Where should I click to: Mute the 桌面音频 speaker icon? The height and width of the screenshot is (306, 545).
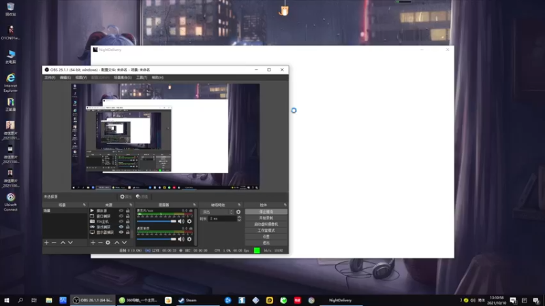(181, 239)
